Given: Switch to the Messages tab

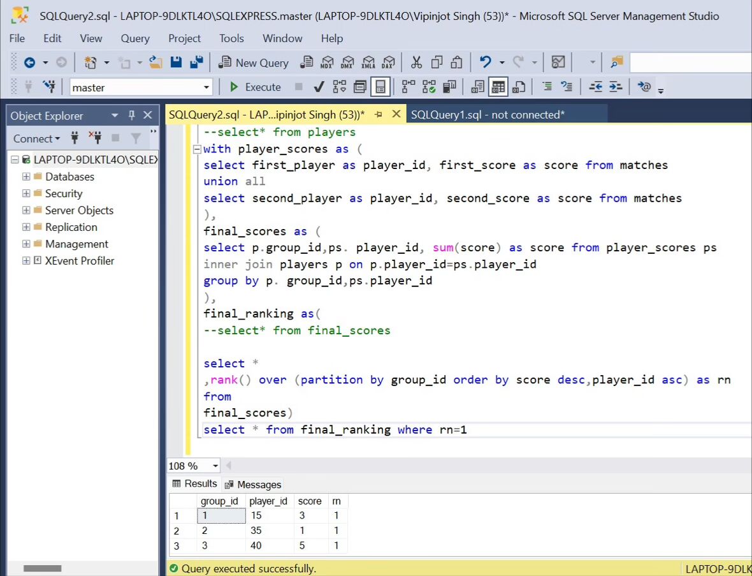Looking at the screenshot, I should tap(253, 485).
